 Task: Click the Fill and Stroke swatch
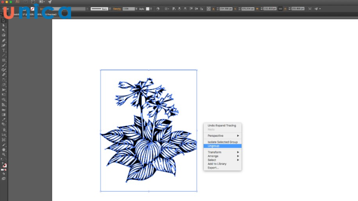coord(4,163)
